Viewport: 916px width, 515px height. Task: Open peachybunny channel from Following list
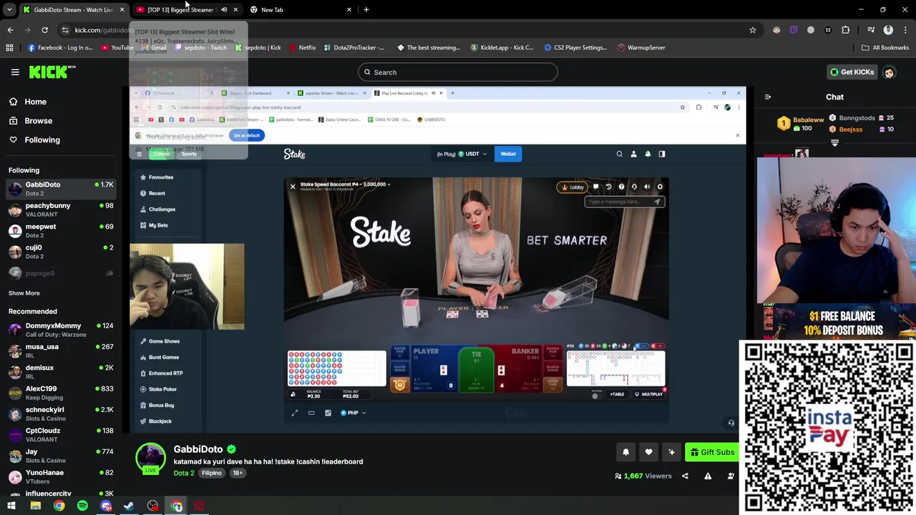click(x=61, y=210)
